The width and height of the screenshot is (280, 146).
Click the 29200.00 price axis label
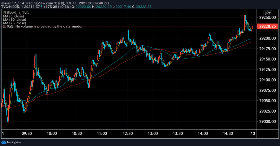coord(267,38)
